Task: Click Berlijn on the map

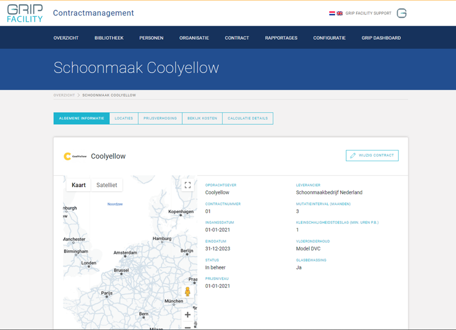Action: pos(187,250)
